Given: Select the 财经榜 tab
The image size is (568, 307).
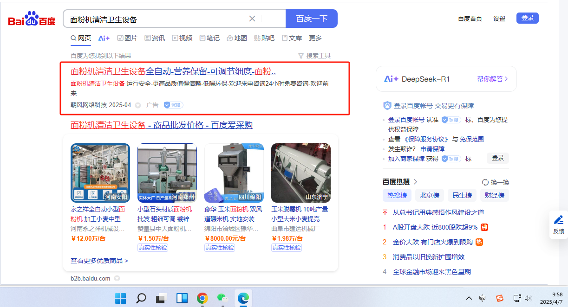Looking at the screenshot, I should coord(495,195).
